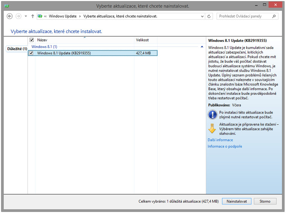Close the window with the red X

(275, 5)
